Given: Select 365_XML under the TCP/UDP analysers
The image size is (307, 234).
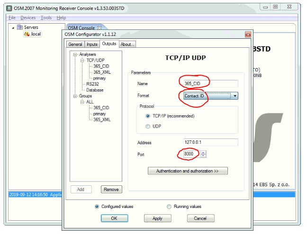Looking at the screenshot, I should pos(102,72).
